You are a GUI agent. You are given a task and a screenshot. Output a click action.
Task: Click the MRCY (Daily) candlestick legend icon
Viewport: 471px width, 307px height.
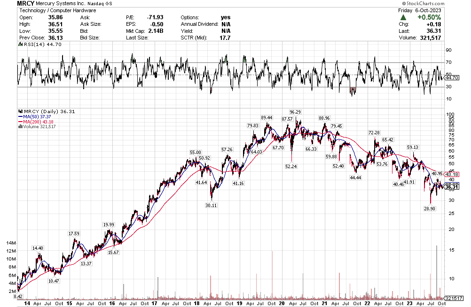[x=19, y=111]
